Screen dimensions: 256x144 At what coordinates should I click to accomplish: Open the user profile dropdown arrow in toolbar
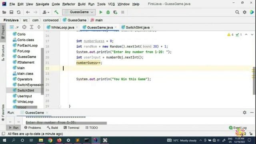[46, 12]
